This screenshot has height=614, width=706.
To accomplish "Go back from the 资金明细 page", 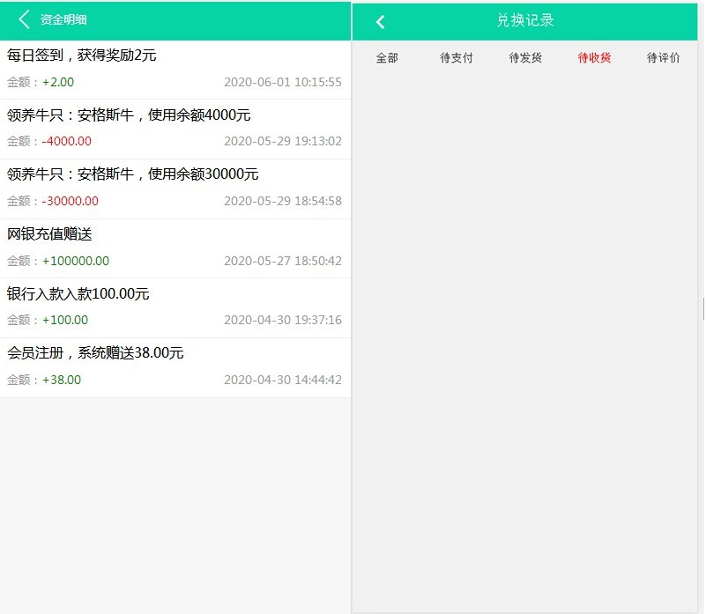I will coord(24,19).
